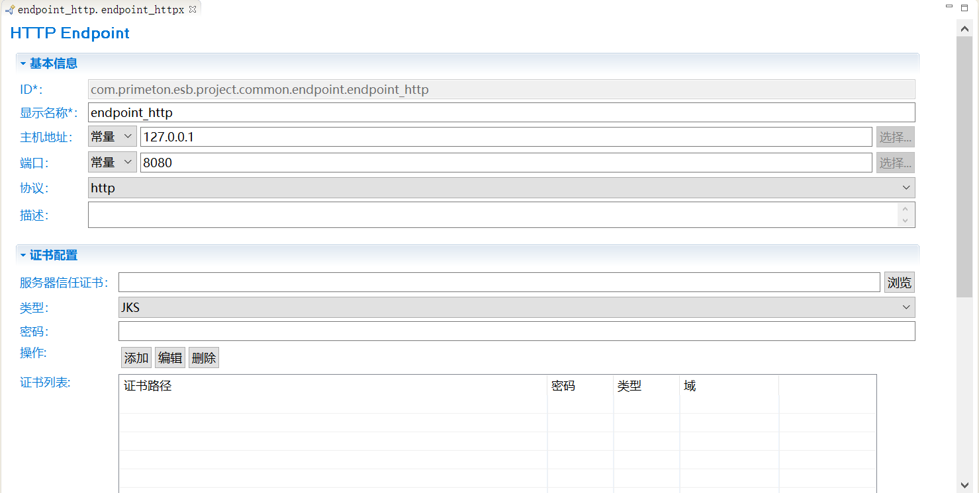The image size is (979, 493).
Task: Click the 删除 button
Action: click(x=204, y=358)
